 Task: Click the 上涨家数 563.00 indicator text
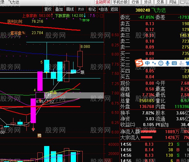(36, 16)
